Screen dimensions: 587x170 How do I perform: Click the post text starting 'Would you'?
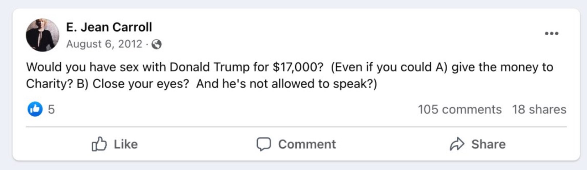pos(290,75)
